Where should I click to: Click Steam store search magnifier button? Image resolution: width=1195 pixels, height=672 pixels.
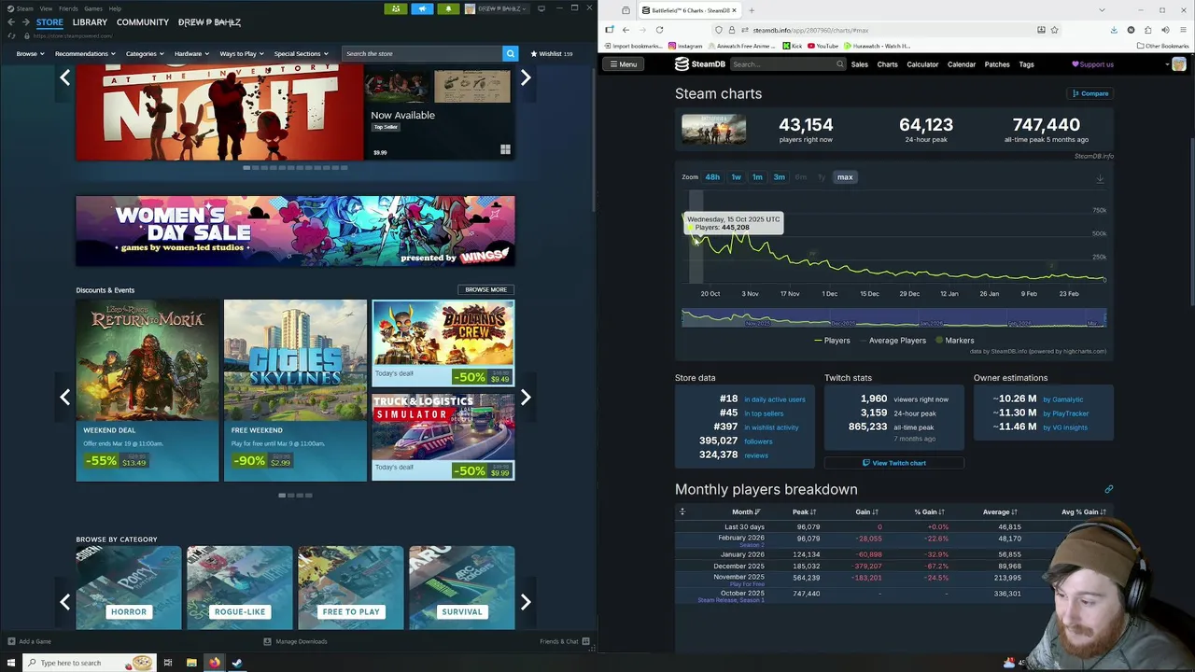510,53
